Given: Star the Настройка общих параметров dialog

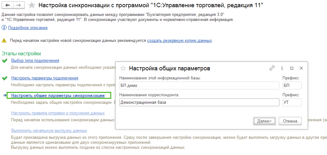Looking at the screenshot, I should click(123, 68).
